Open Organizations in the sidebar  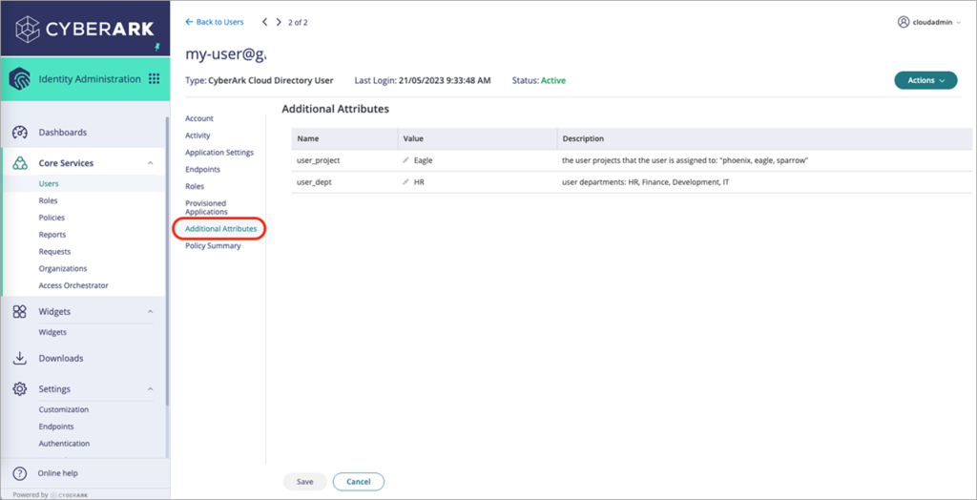pyautogui.click(x=63, y=269)
